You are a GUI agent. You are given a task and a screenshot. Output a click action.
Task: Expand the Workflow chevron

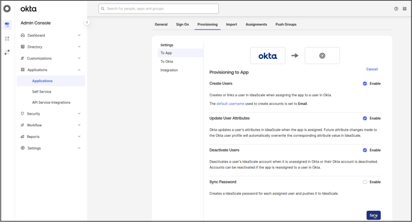tap(79, 125)
